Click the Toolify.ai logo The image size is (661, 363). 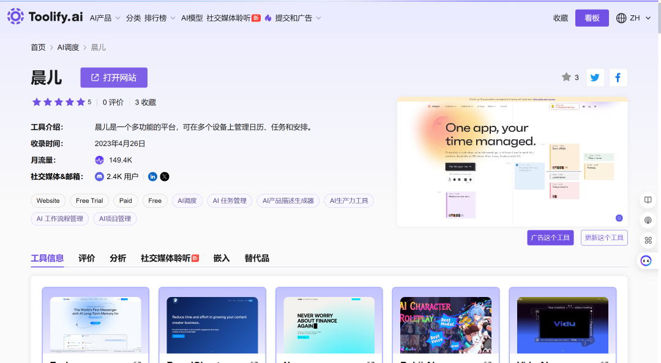[x=45, y=17]
